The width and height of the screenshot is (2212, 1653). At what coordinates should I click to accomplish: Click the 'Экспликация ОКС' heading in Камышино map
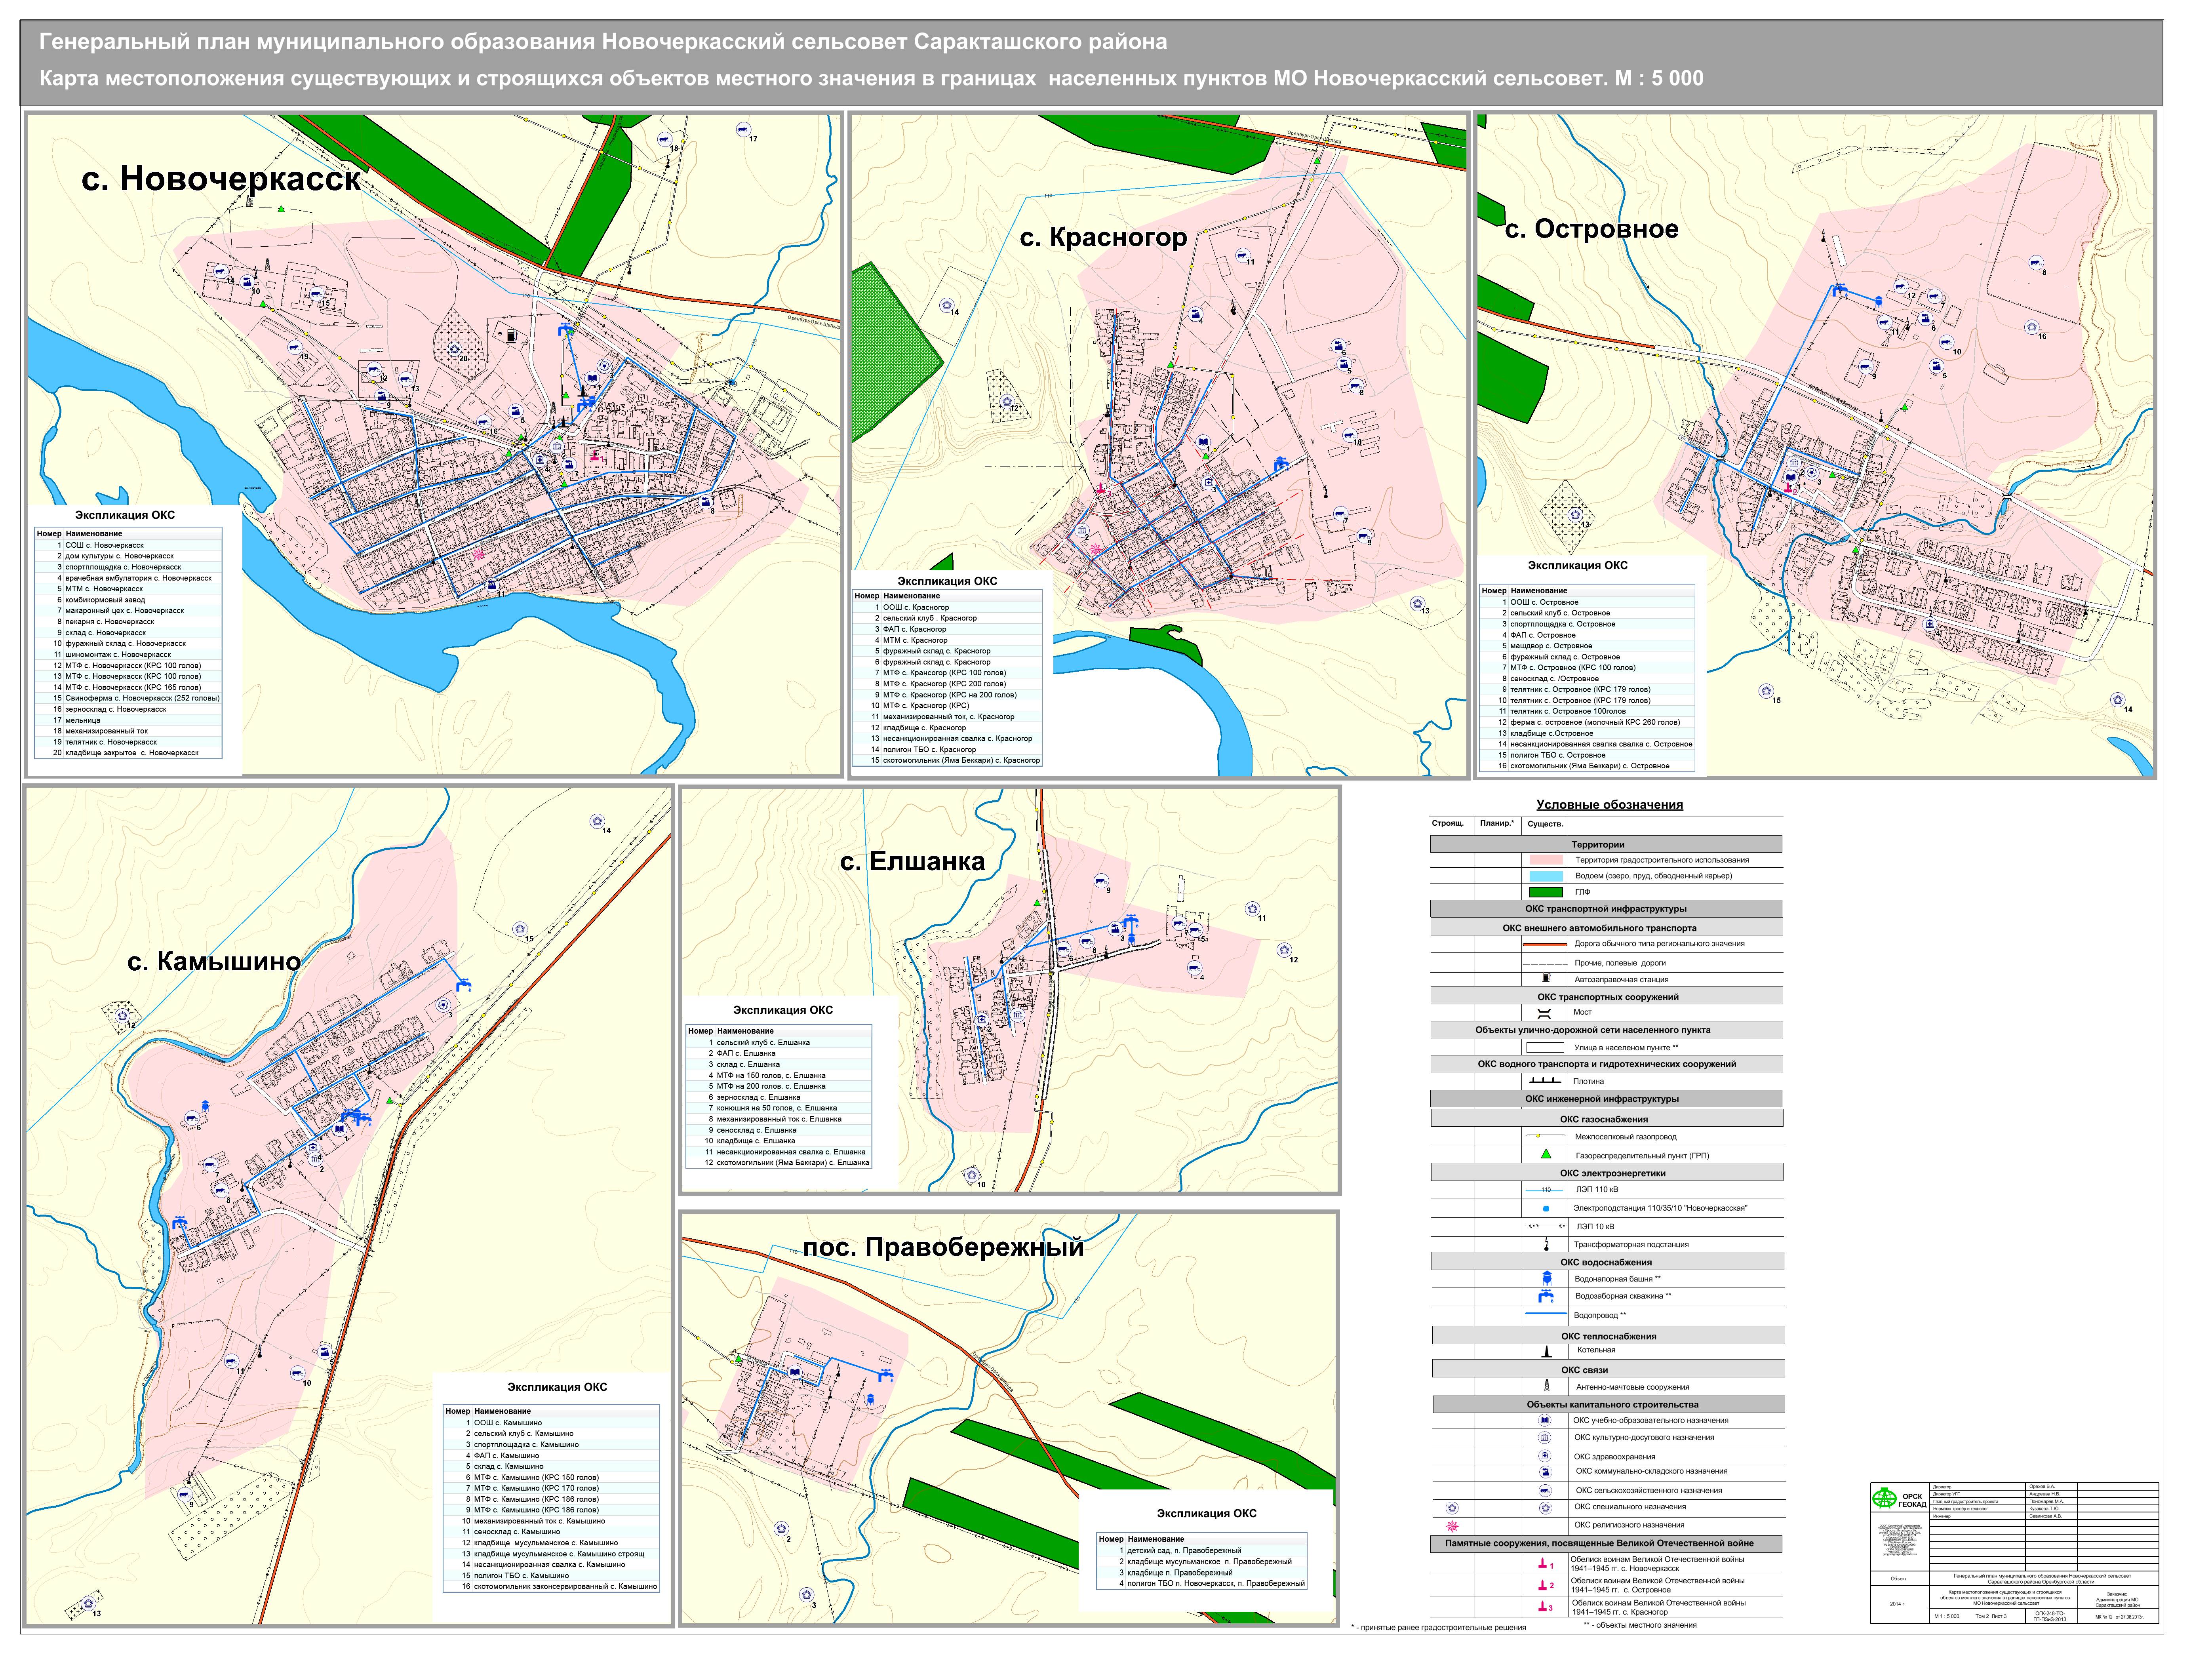tap(557, 1387)
